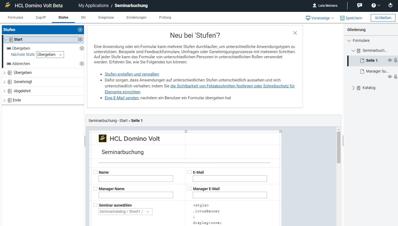
Task: Open the feedback chat icon
Action: pos(359,5)
